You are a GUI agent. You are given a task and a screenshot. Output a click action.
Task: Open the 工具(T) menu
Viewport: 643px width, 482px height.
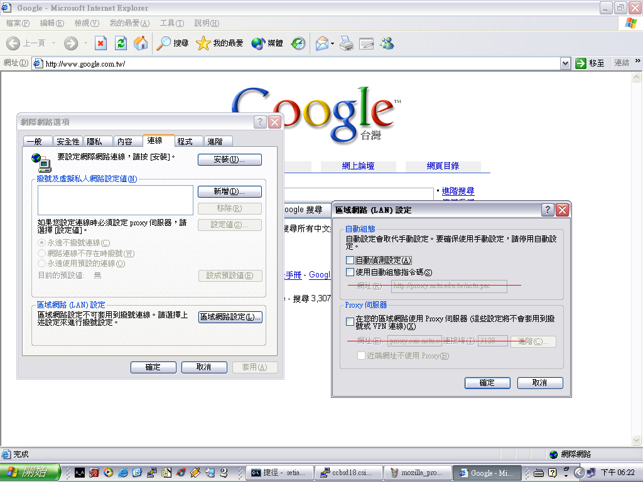click(x=171, y=23)
